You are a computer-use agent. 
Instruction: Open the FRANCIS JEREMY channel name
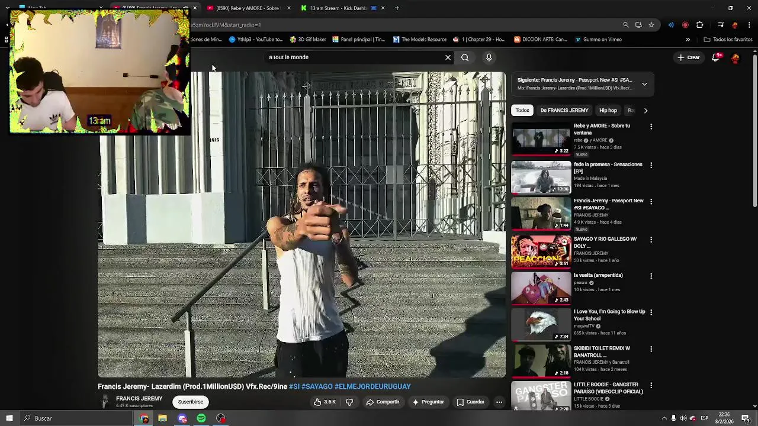139,399
